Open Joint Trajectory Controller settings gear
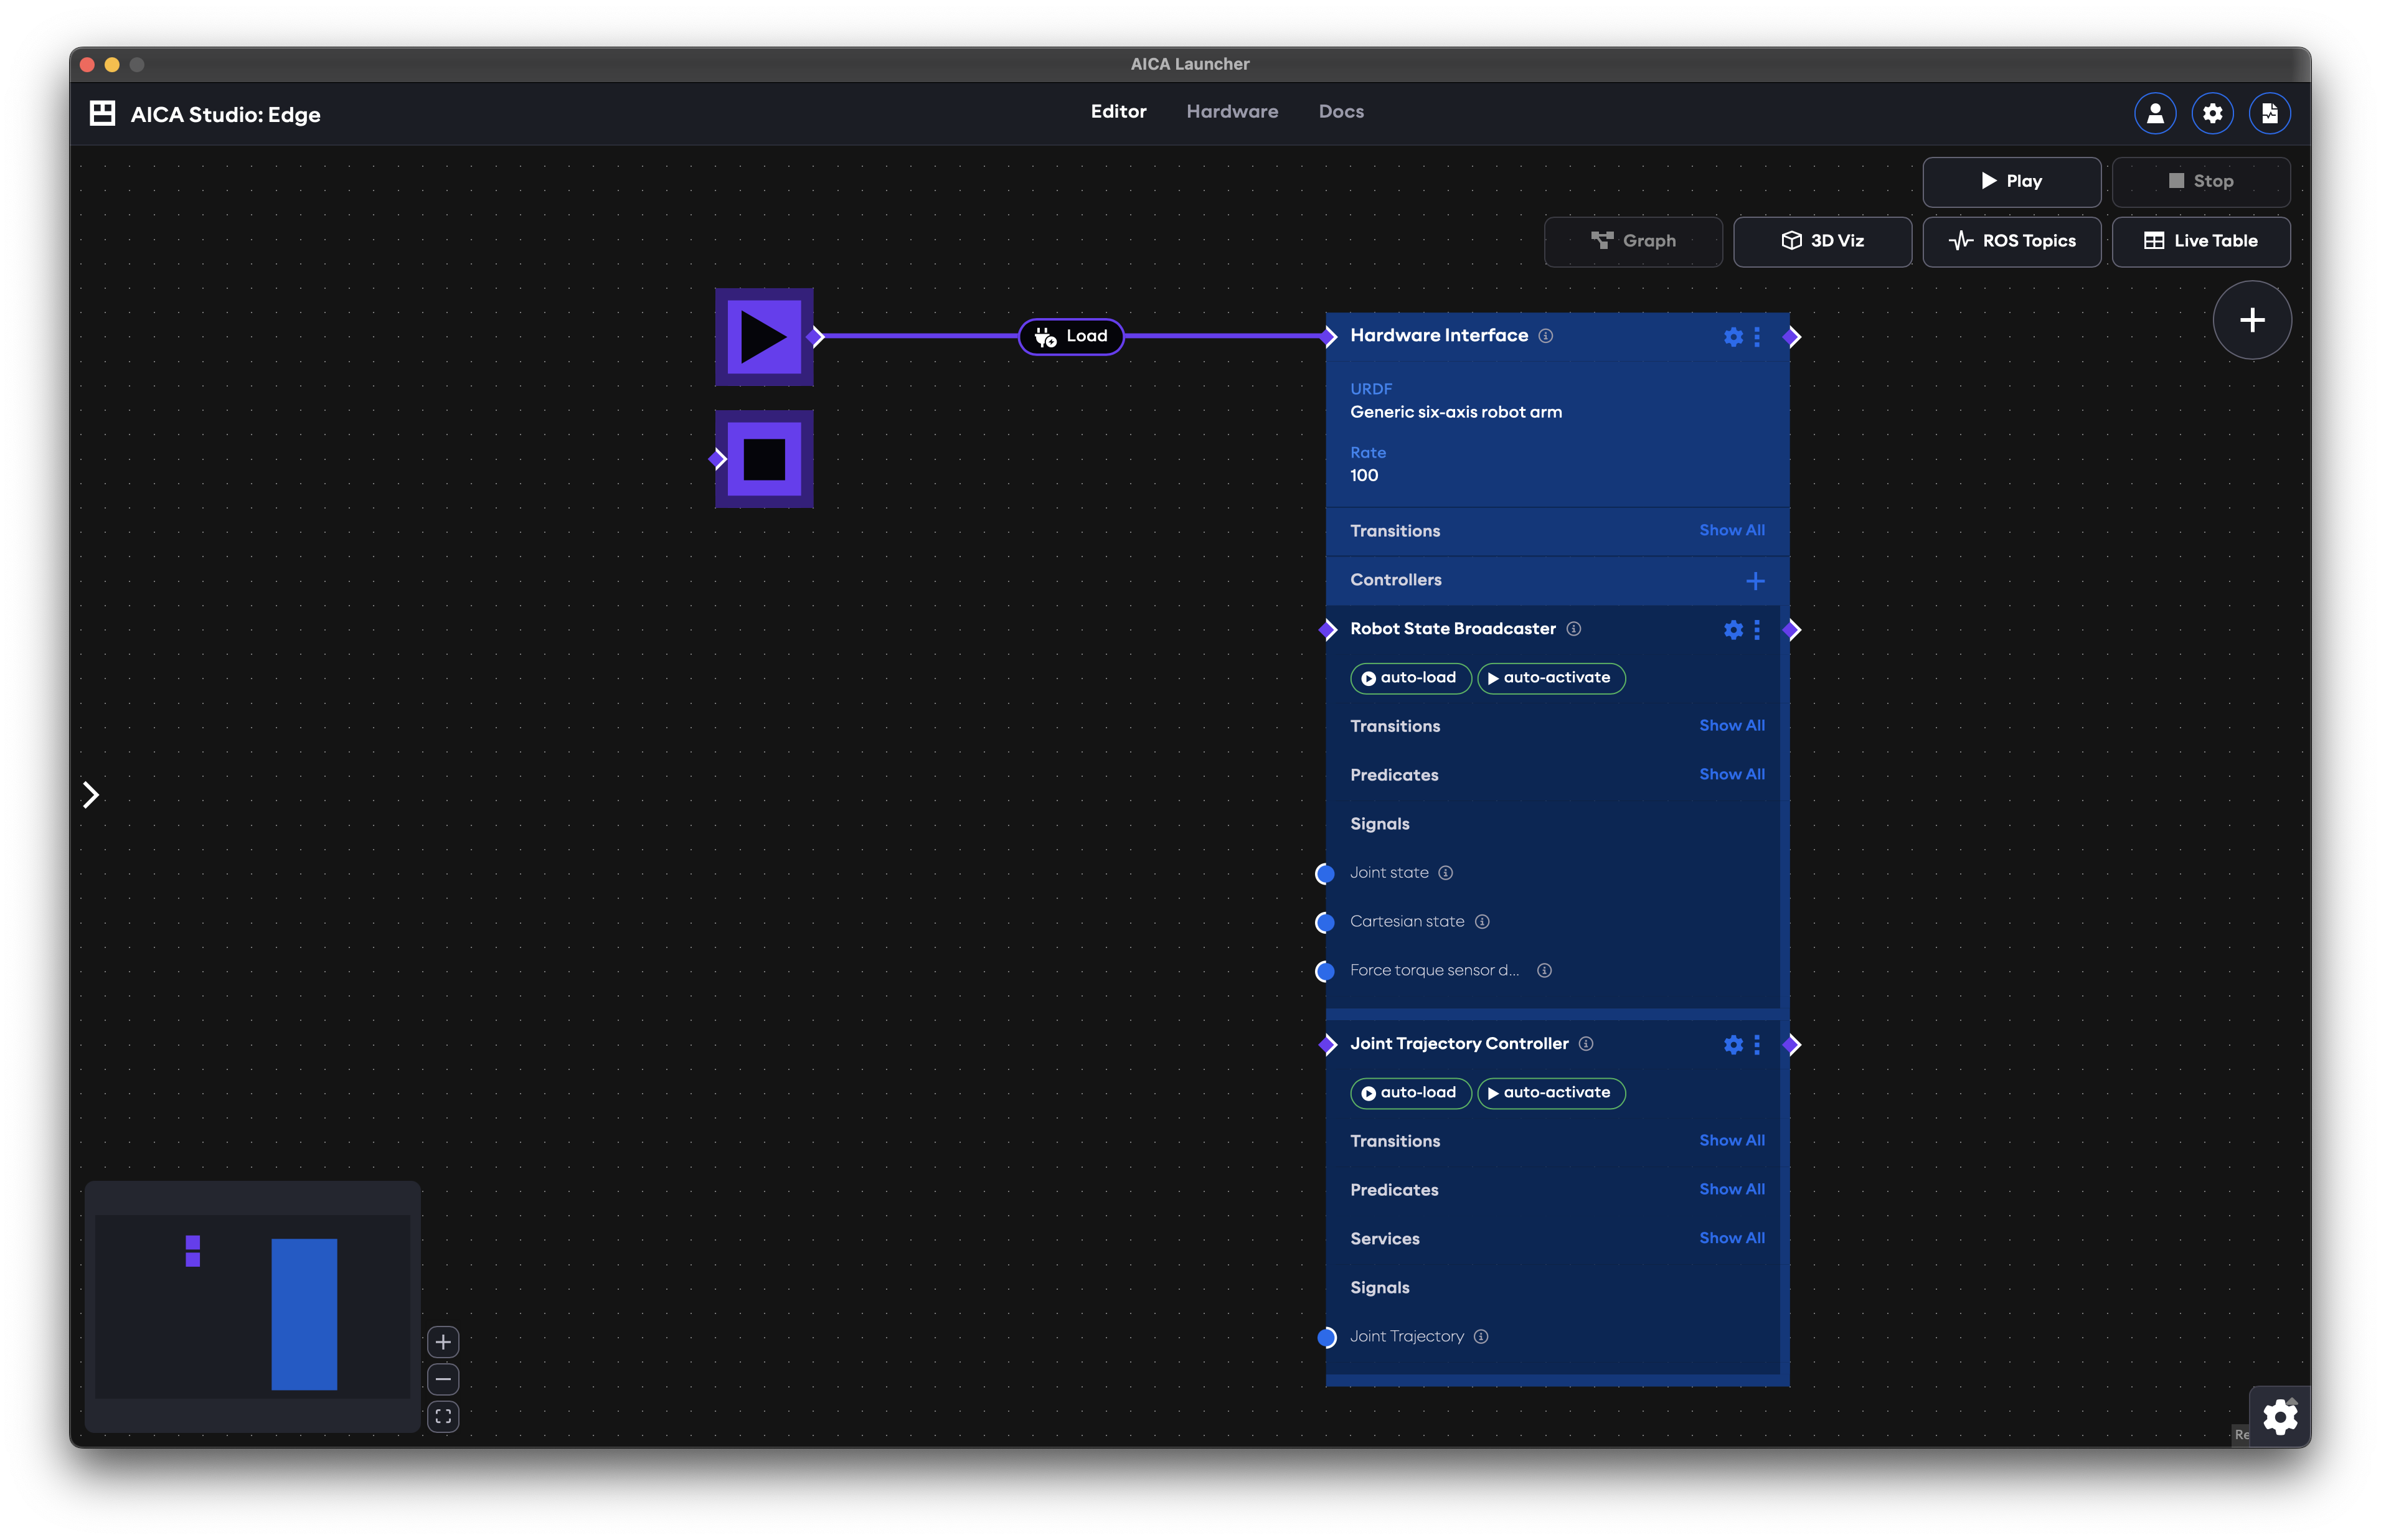This screenshot has height=1540, width=2381. (x=1733, y=1045)
